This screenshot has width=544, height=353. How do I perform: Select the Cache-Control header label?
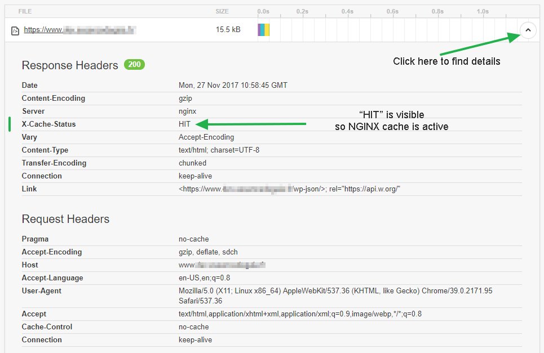pos(47,327)
